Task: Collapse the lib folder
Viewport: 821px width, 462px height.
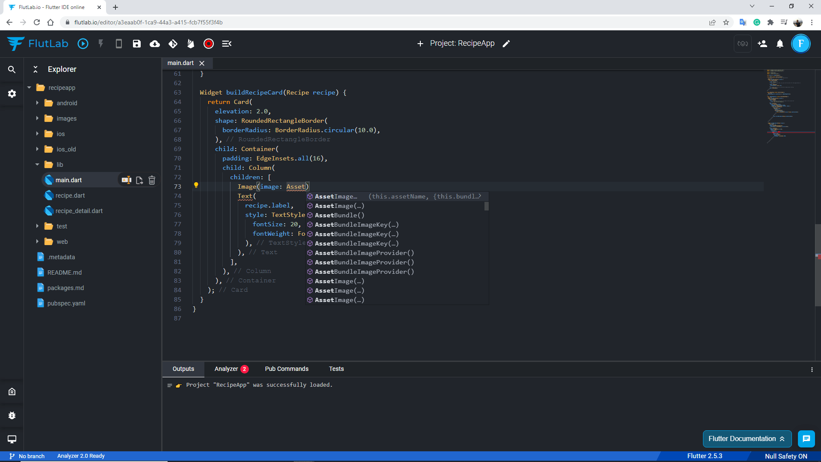Action: [37, 165]
